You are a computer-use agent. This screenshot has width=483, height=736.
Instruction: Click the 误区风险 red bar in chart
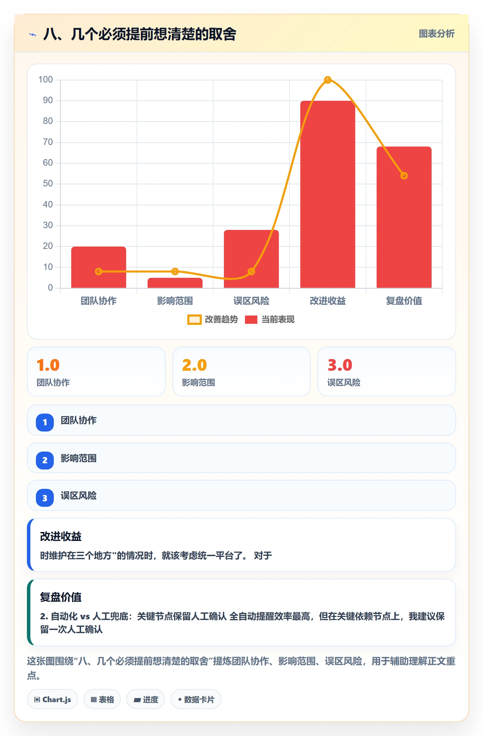tap(251, 259)
